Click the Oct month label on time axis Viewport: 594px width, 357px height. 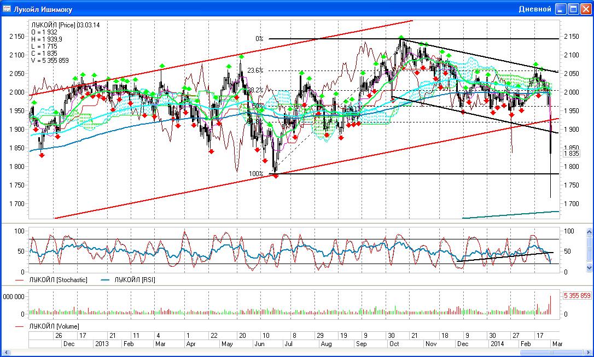[394, 344]
